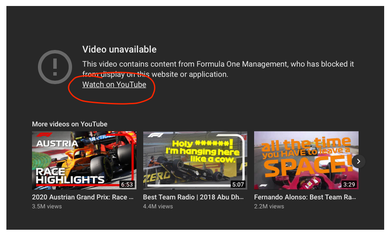
Task: Click the exclamation mark error icon
Action: [54, 67]
